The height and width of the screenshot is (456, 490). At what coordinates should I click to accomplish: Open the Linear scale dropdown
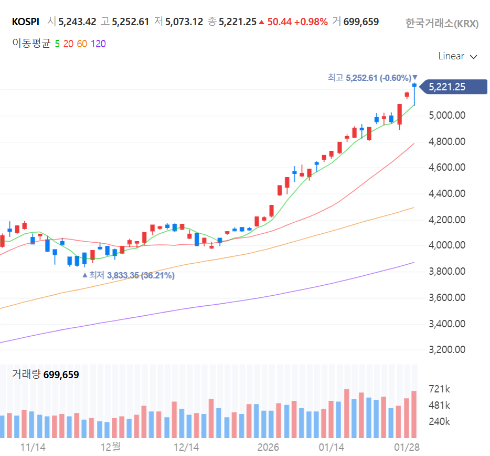coord(457,56)
